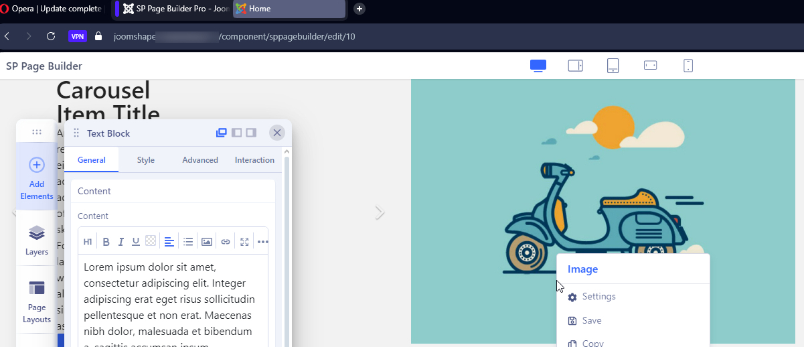Image resolution: width=804 pixels, height=347 pixels.
Task: Toggle italic formatting
Action: (x=121, y=242)
